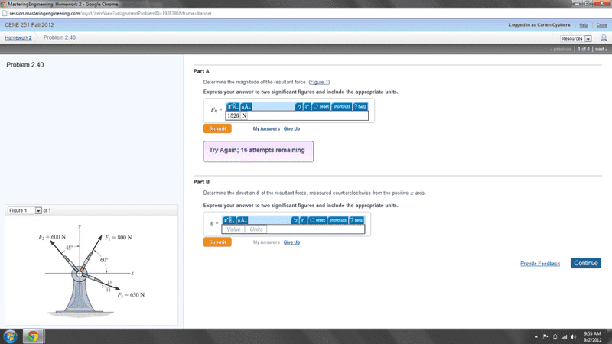Open keyboard shortcuts for Part B
The width and height of the screenshot is (612, 344).
tap(337, 220)
